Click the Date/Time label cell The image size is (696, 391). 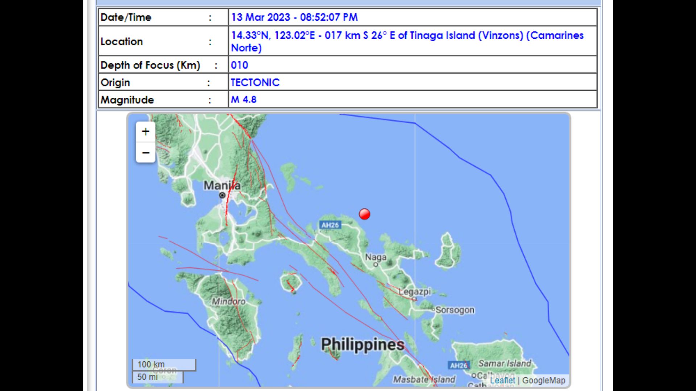click(x=163, y=17)
